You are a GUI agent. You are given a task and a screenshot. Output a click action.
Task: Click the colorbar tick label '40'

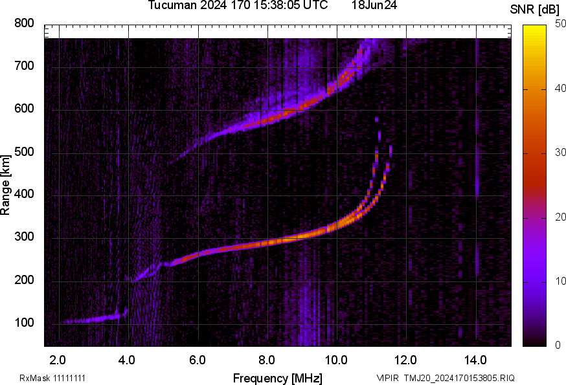(x=560, y=89)
